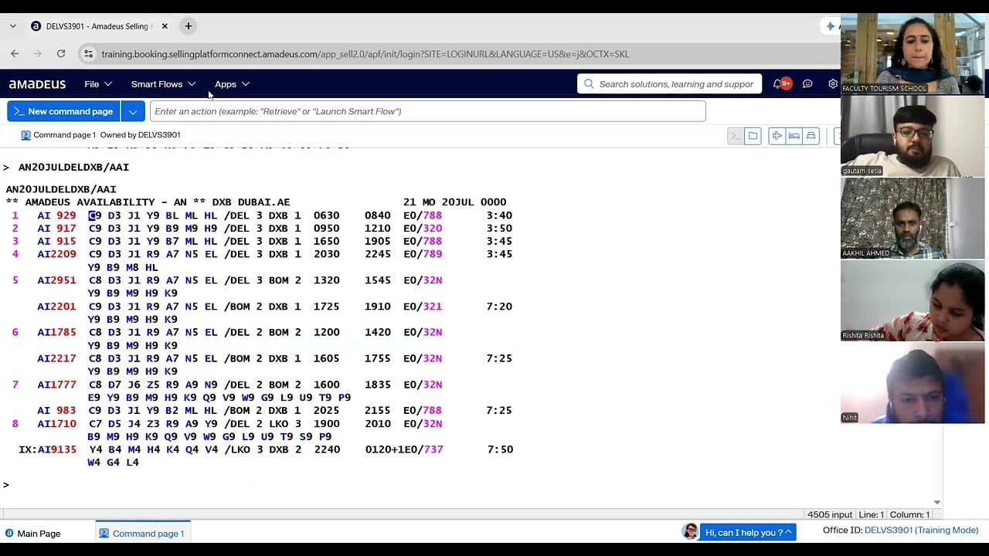This screenshot has width=989, height=556.
Task: Click the 'Owned by DELVS3901' label
Action: pos(141,135)
